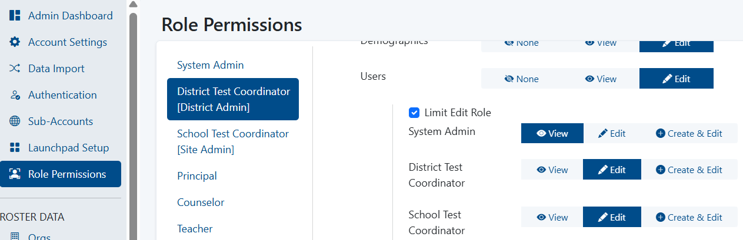
Task: Open the Principal role permissions
Action: 197,176
